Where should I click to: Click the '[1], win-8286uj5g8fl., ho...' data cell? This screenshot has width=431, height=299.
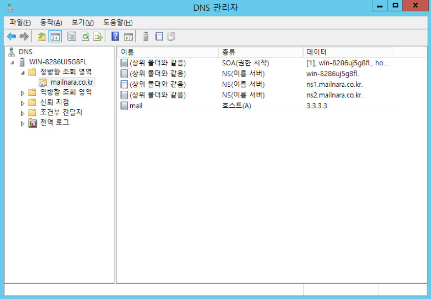click(347, 63)
